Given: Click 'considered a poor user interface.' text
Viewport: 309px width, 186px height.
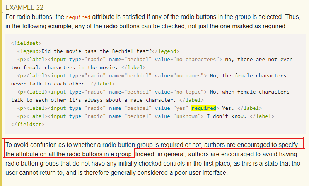Looking at the screenshot, I should click(x=183, y=173).
